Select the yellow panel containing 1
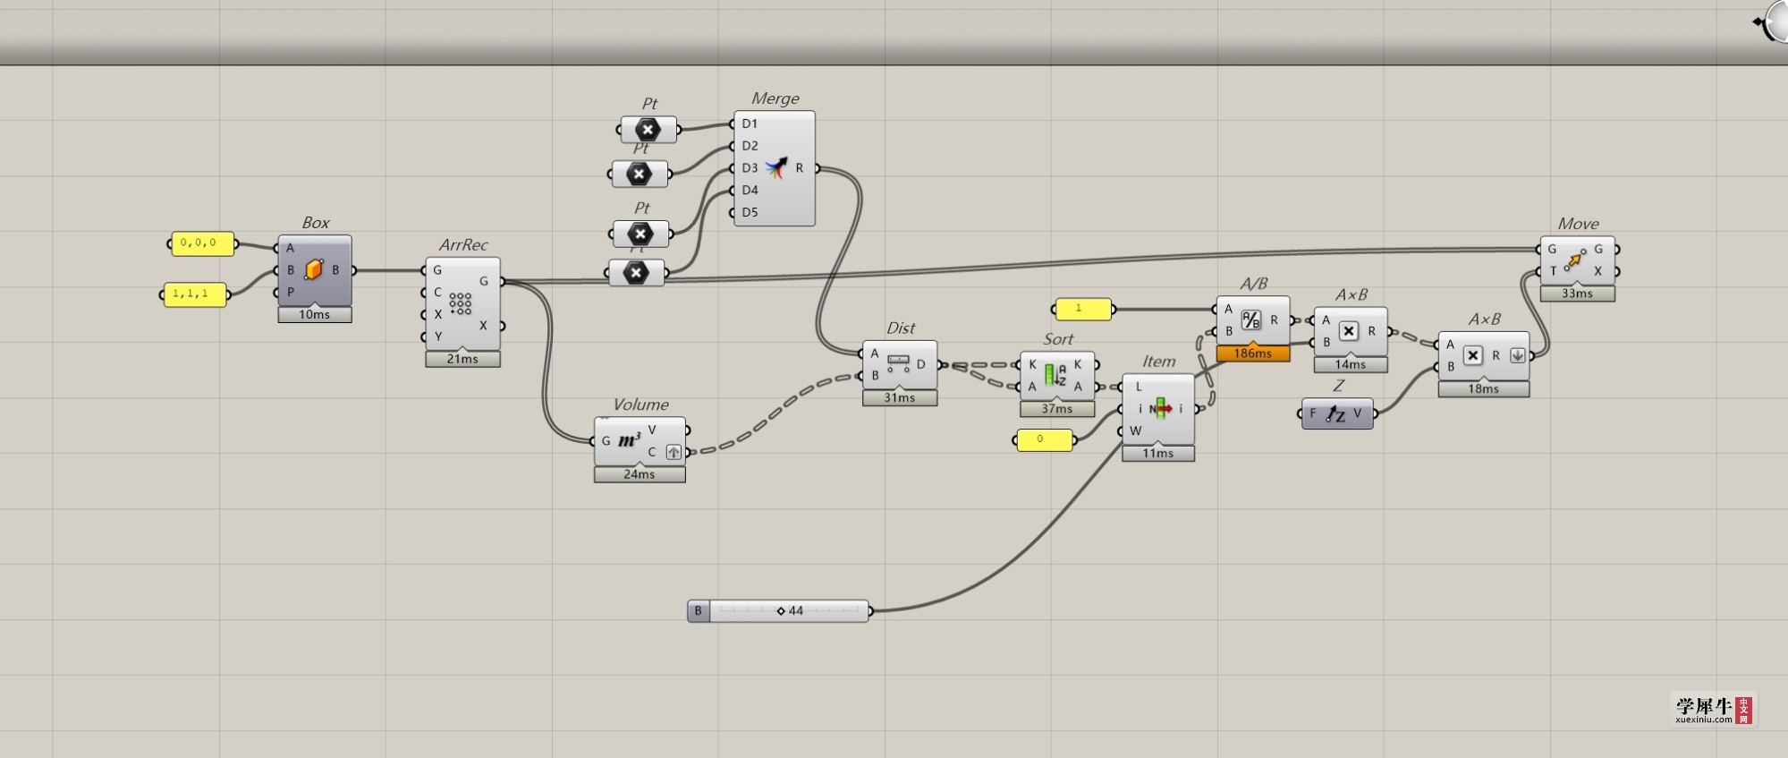The height and width of the screenshot is (758, 1788). pyautogui.click(x=1083, y=309)
